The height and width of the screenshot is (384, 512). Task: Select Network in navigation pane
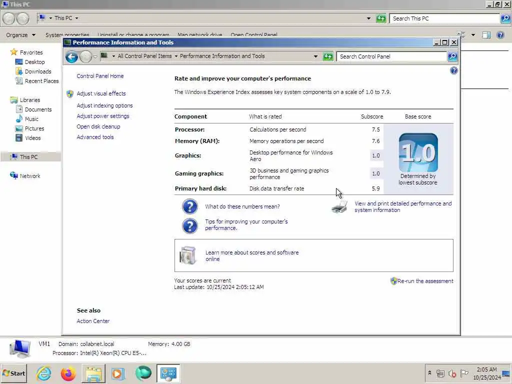pyautogui.click(x=25, y=176)
